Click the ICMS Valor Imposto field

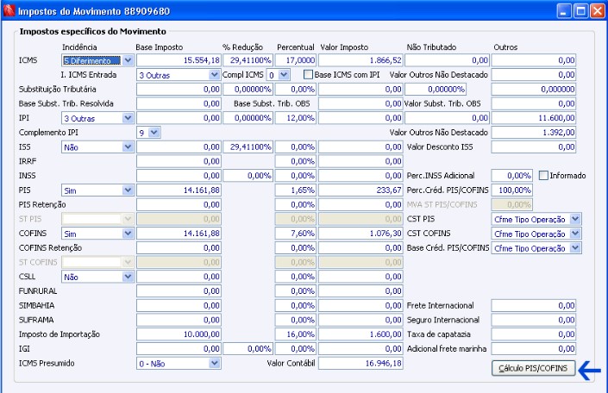coord(360,60)
